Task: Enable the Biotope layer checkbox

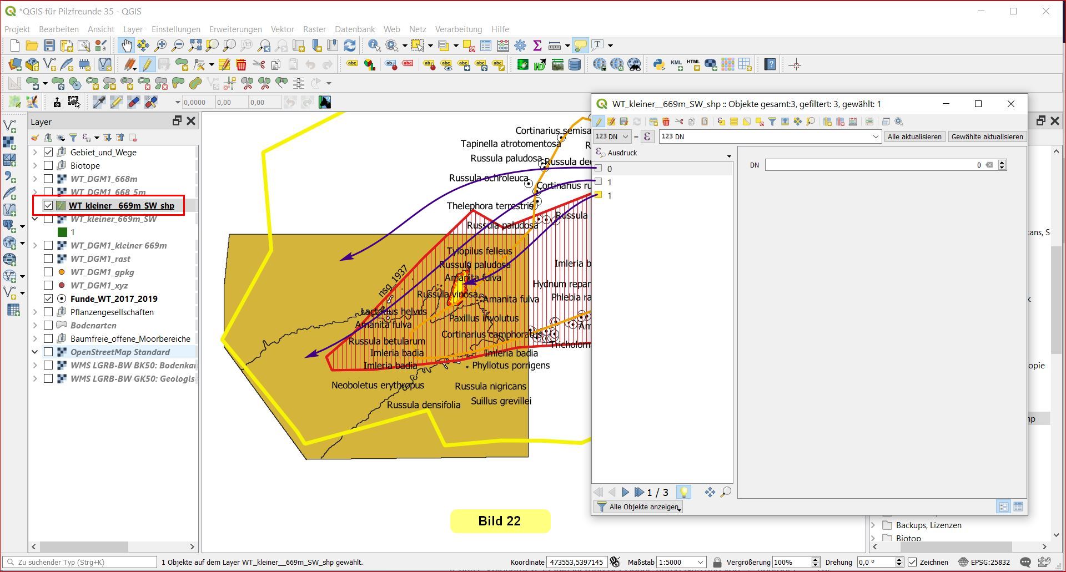Action: [x=48, y=165]
